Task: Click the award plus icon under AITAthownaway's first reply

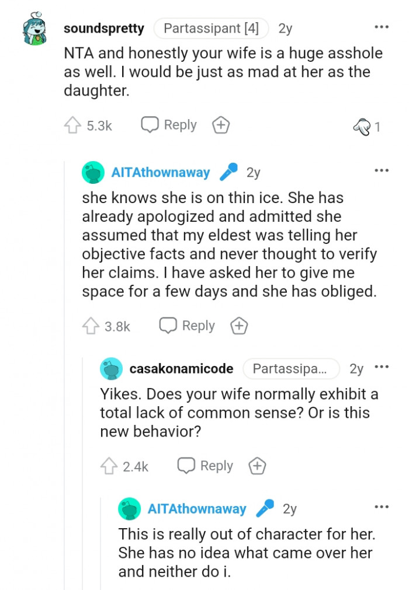Action: [x=238, y=326]
